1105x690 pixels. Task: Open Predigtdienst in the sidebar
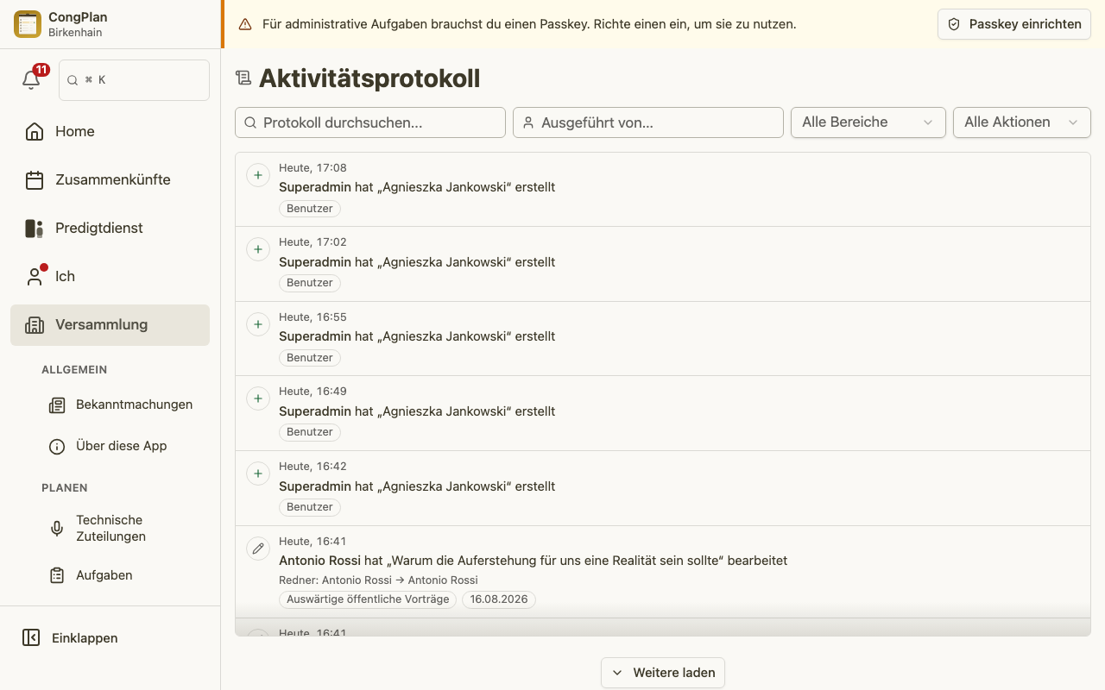pos(110,228)
